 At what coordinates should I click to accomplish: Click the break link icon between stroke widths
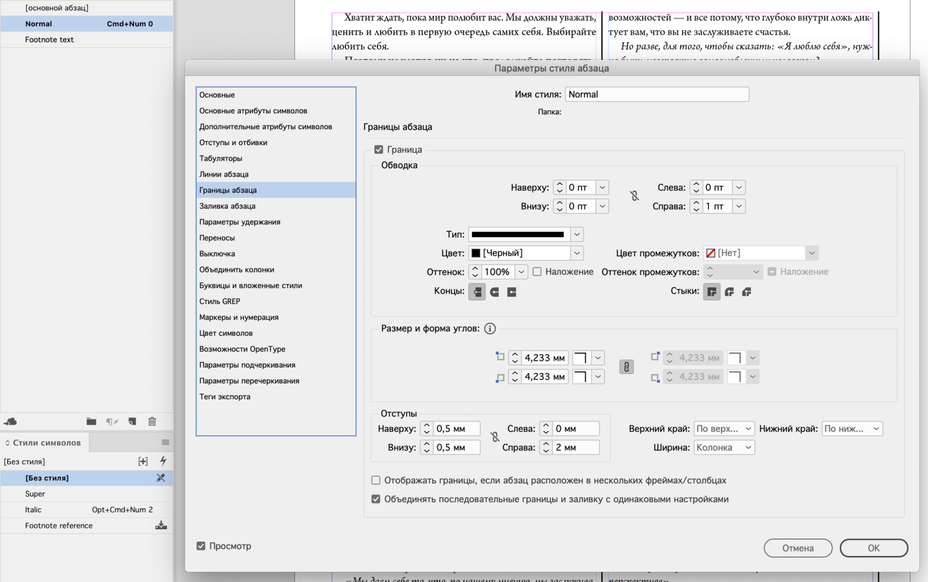(634, 196)
